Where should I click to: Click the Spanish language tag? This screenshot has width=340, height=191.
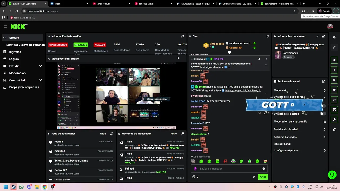click(x=288, y=57)
